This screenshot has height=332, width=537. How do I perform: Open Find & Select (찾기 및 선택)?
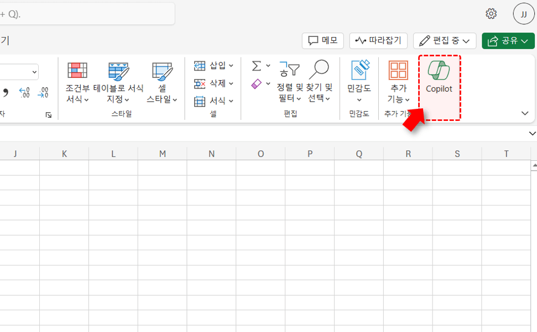[319, 82]
